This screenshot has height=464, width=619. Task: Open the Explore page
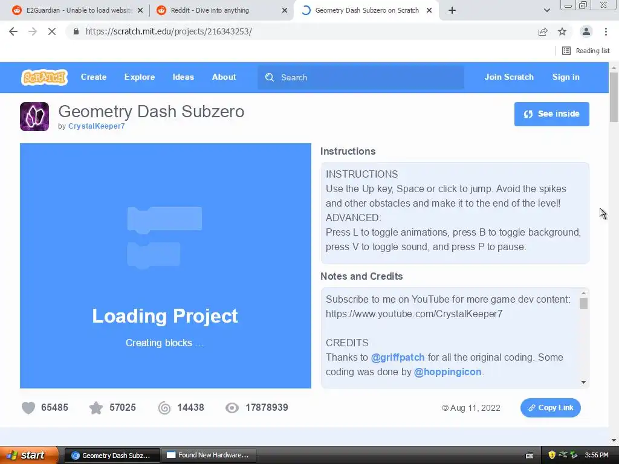pyautogui.click(x=140, y=77)
